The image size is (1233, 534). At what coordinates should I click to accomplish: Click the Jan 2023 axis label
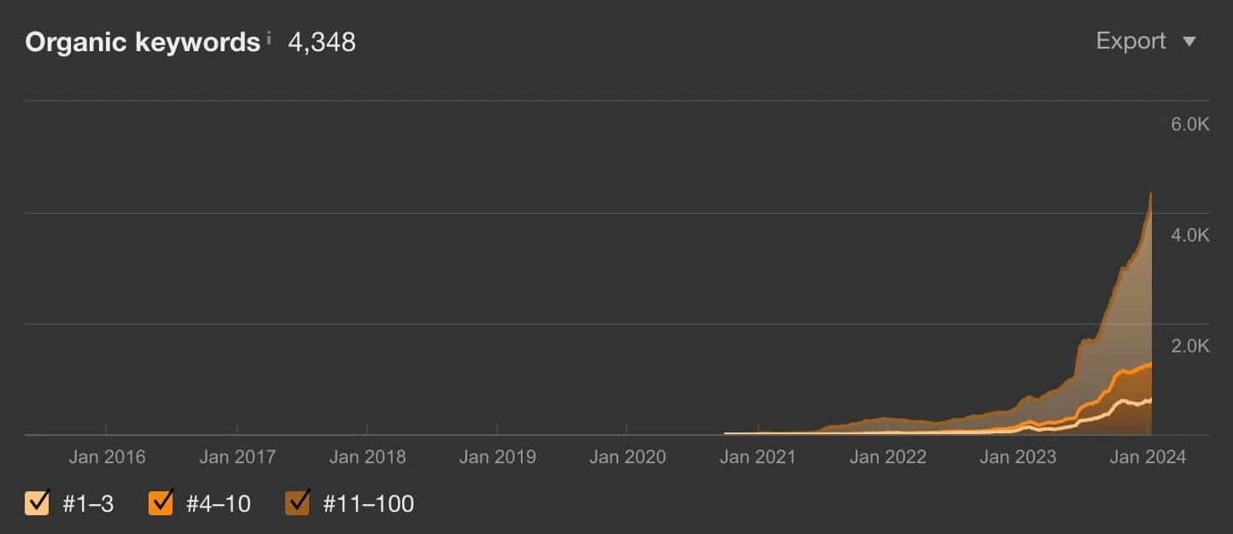pyautogui.click(x=1017, y=457)
